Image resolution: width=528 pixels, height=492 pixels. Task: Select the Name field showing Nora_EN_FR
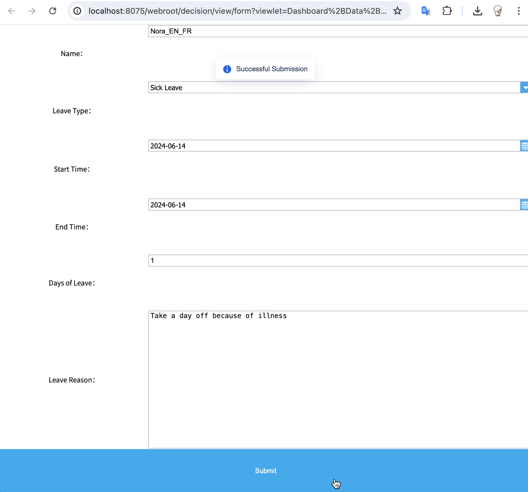pyautogui.click(x=297, y=31)
